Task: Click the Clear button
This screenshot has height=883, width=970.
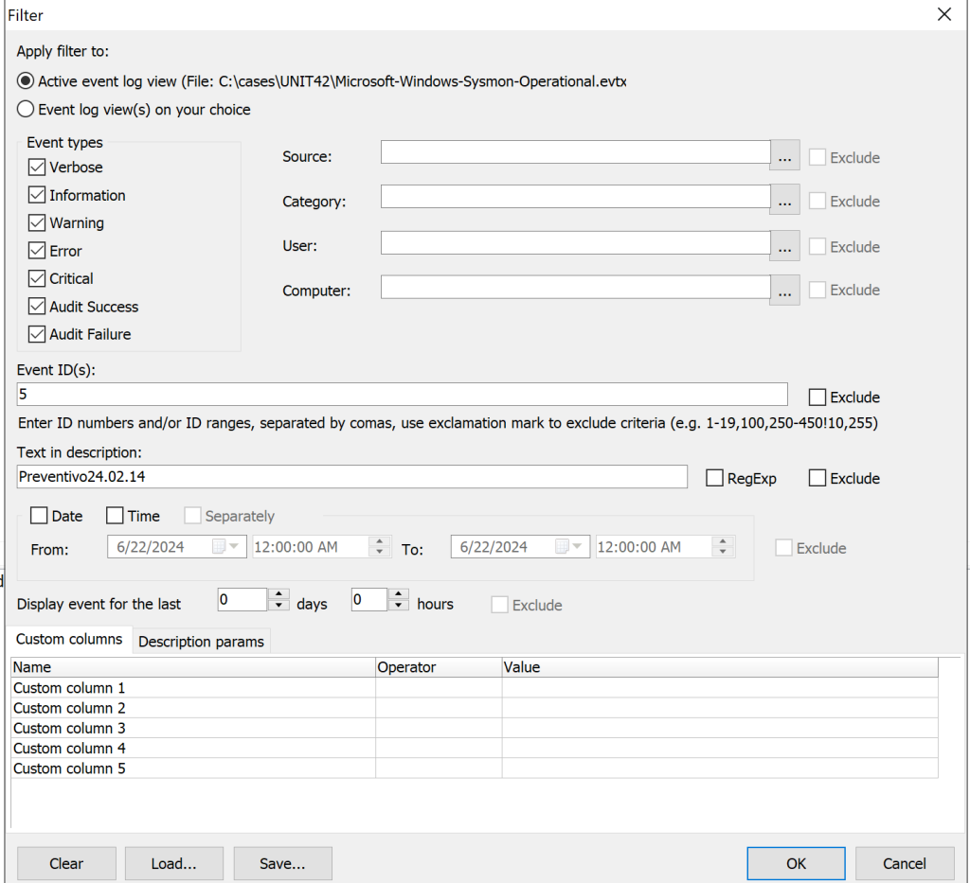Action: point(66,863)
